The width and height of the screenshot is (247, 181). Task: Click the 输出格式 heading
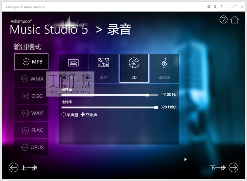click(x=27, y=47)
